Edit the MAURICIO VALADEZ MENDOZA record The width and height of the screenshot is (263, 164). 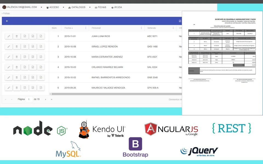pos(9,88)
